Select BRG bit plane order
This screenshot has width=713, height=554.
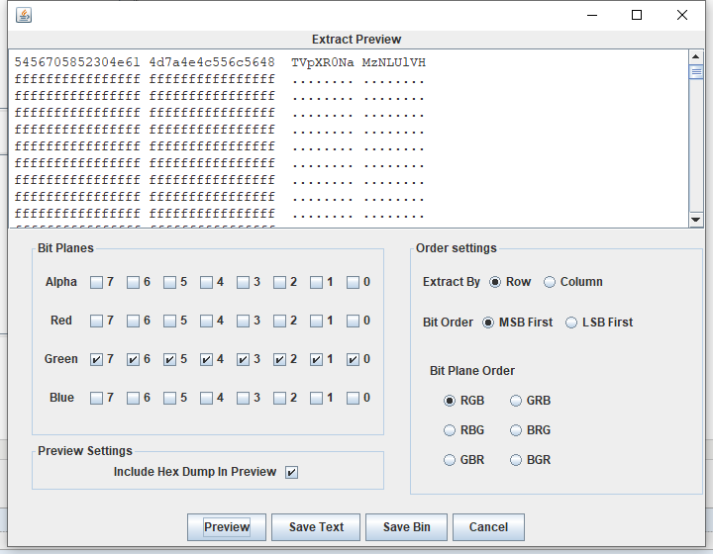coord(516,430)
